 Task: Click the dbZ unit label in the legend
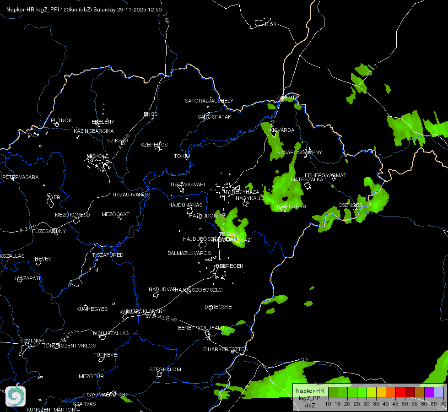point(310,406)
